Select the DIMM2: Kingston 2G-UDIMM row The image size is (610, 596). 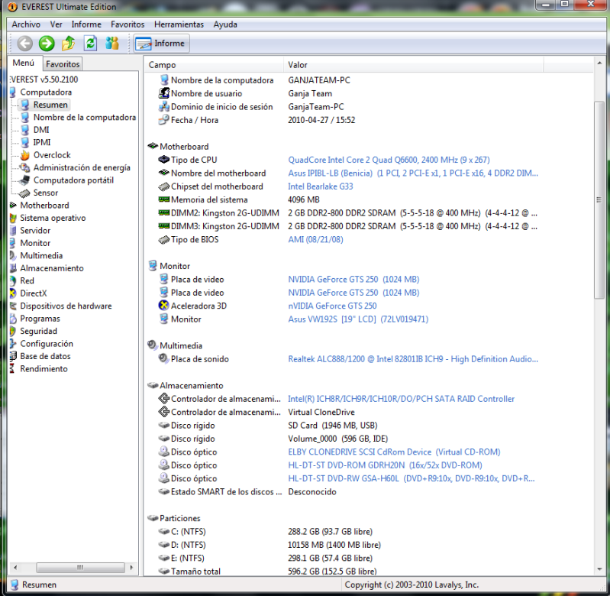tap(347, 213)
